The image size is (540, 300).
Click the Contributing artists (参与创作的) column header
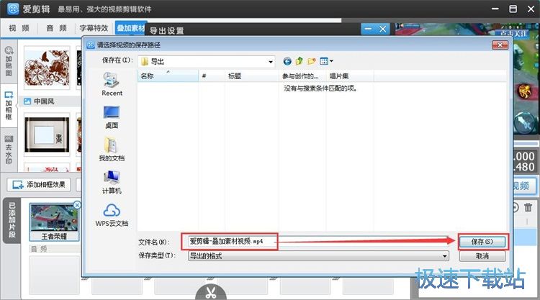[x=302, y=76]
